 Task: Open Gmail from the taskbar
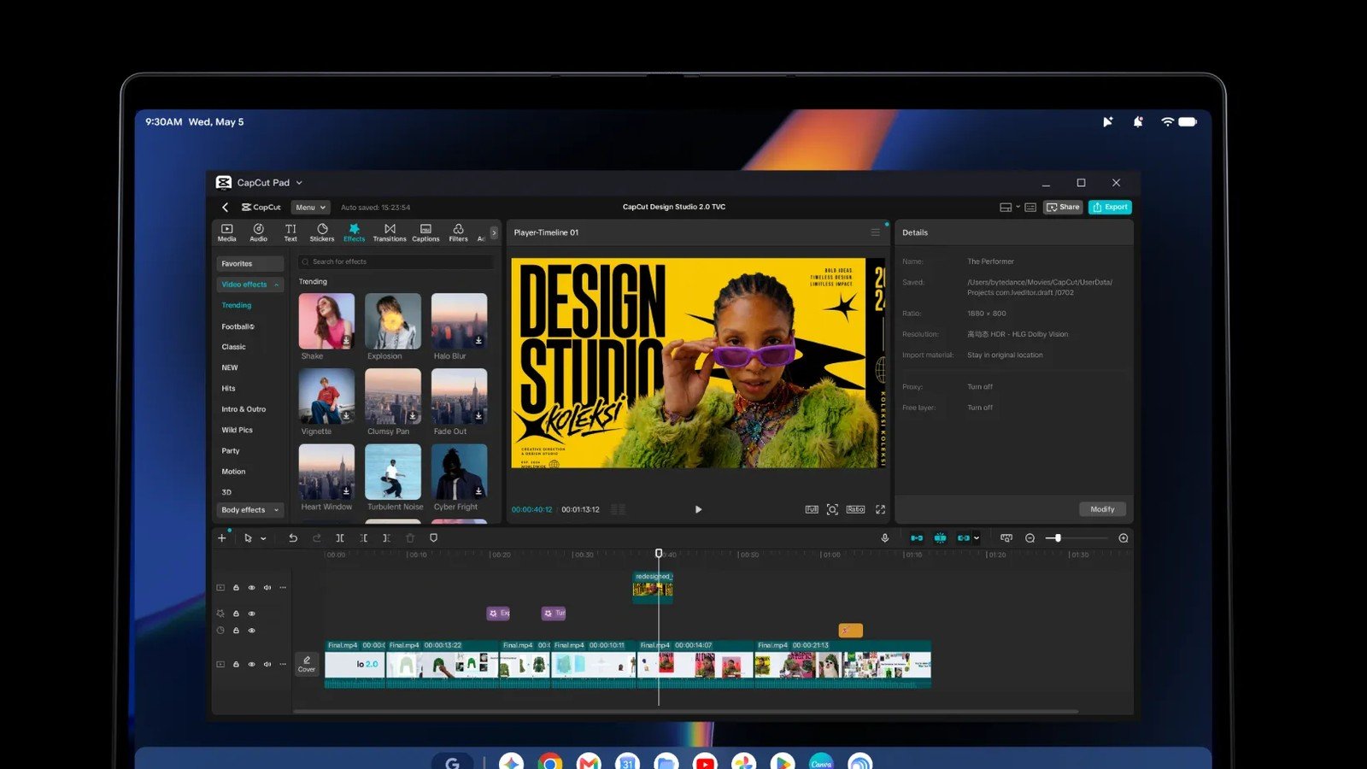click(589, 762)
